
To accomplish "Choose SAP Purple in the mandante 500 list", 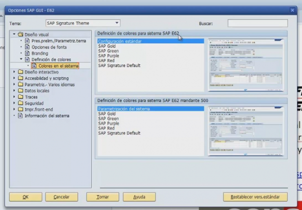I will coord(109,123).
